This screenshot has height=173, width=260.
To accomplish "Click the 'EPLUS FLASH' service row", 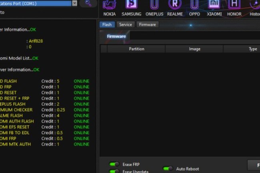I will point(44,104).
